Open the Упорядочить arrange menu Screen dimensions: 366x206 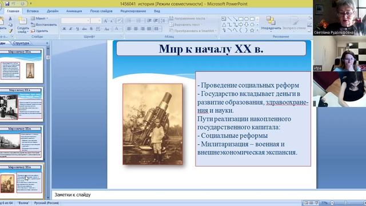[270, 23]
